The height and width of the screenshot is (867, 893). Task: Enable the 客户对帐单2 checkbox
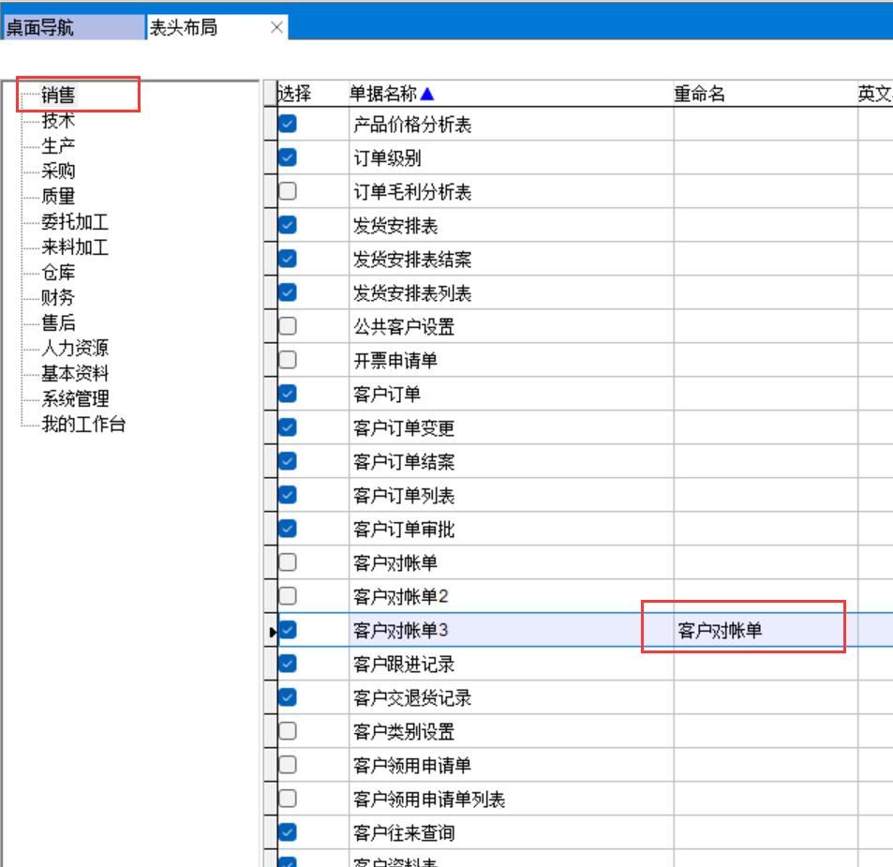pyautogui.click(x=288, y=596)
